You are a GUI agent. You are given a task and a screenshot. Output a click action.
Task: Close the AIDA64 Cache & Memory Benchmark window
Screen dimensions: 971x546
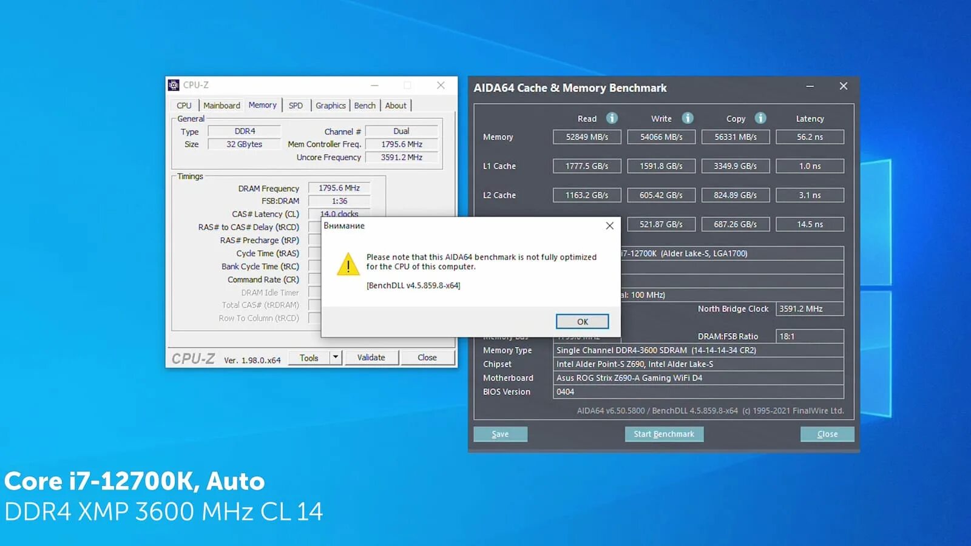pos(844,86)
